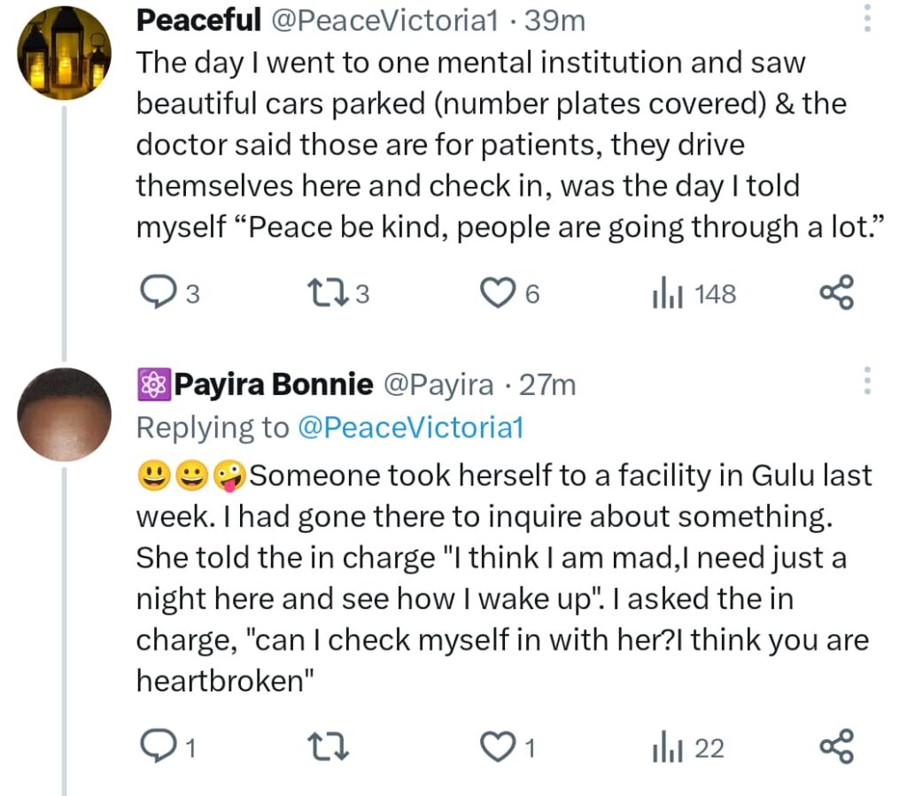Screen dimensions: 907x796
Task: Retweet Peaceful's mental institution tweet
Action: click(x=323, y=293)
